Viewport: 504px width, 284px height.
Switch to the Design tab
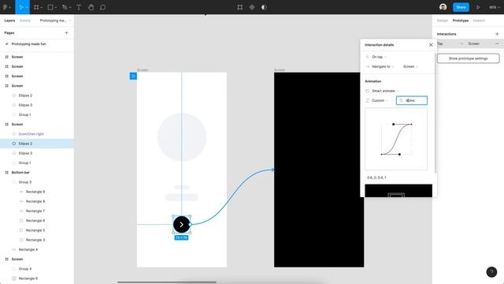(x=443, y=21)
